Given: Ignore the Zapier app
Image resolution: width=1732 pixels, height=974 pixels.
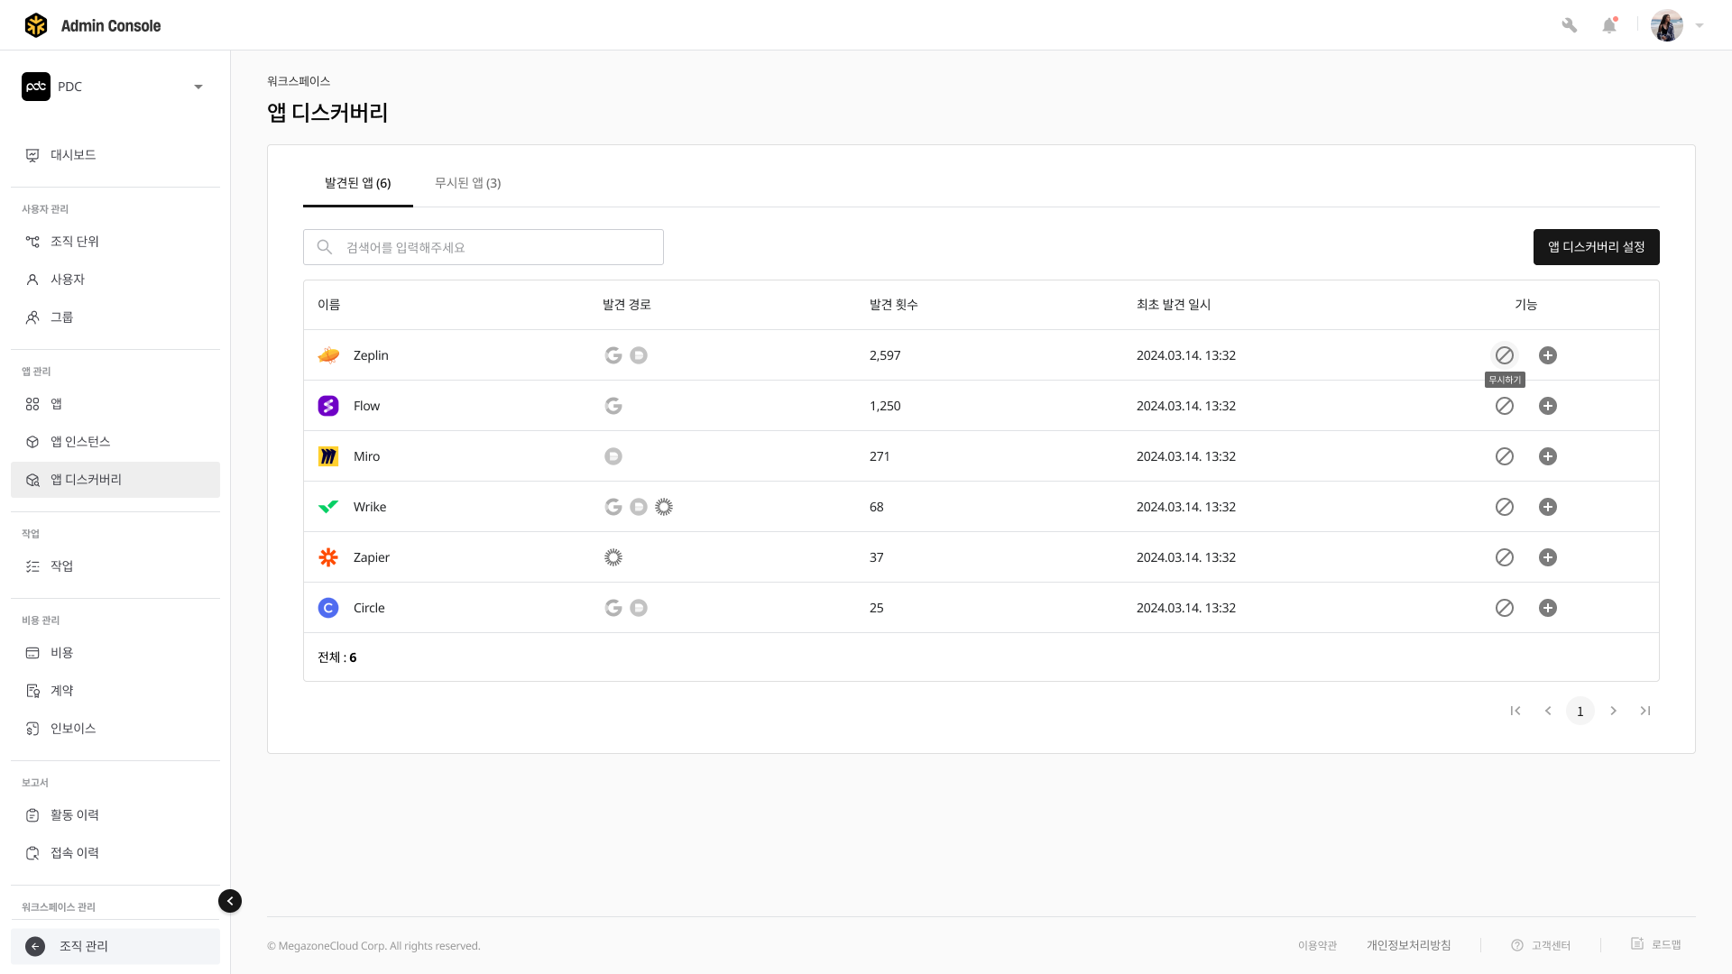Looking at the screenshot, I should pyautogui.click(x=1504, y=557).
